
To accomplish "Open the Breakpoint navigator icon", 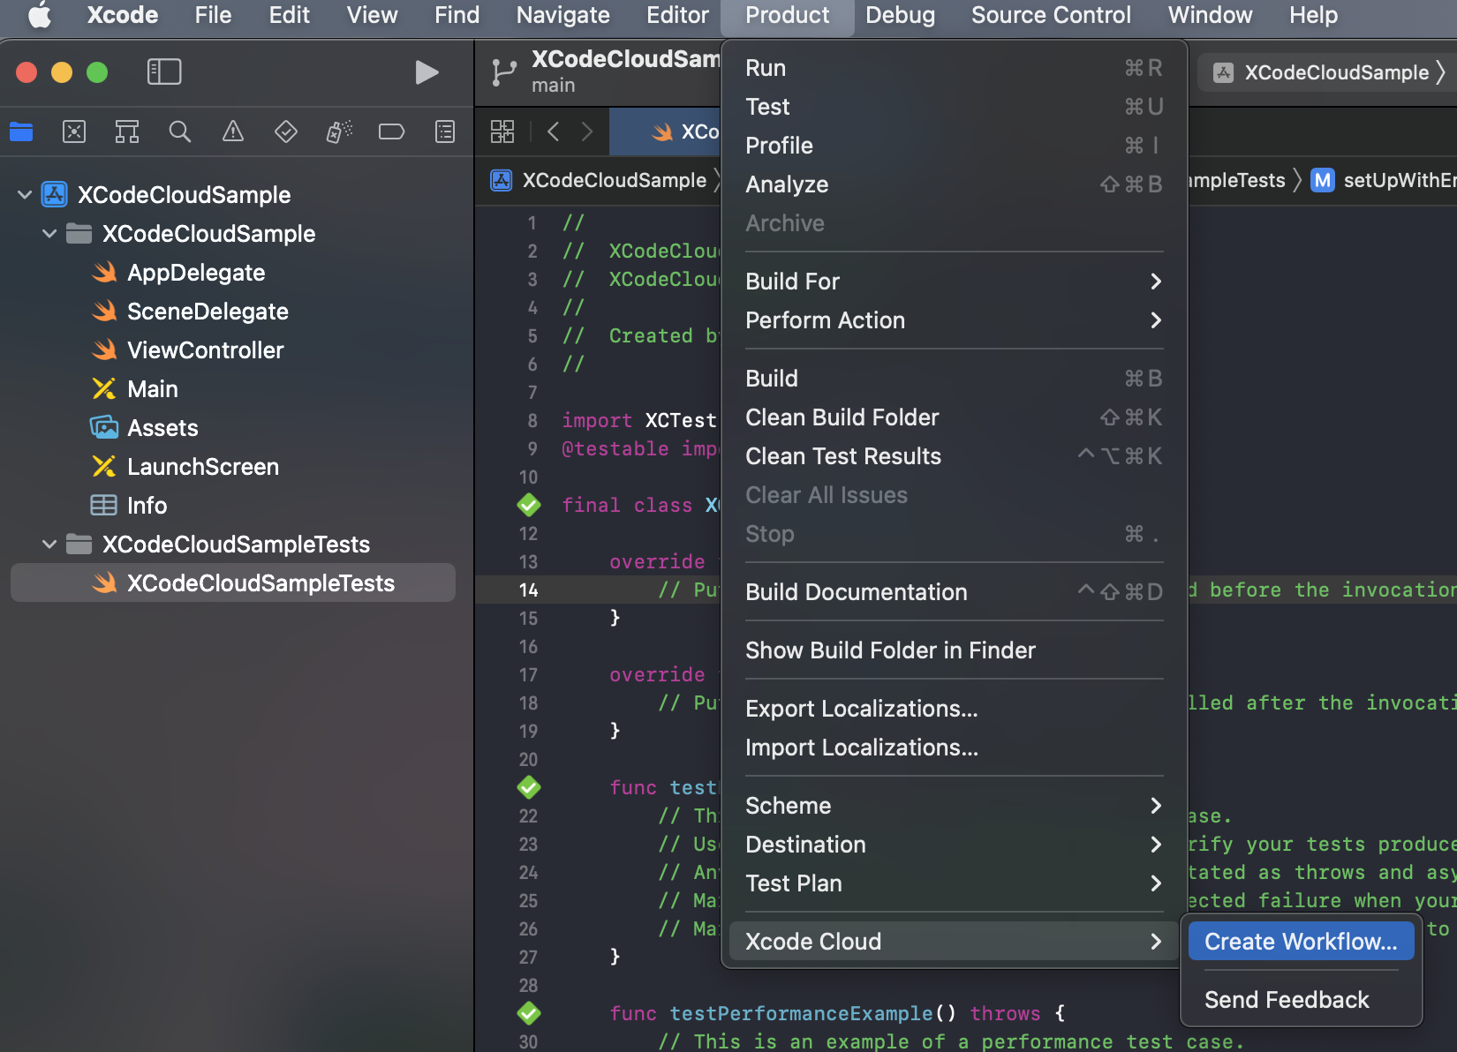I will pos(391,132).
